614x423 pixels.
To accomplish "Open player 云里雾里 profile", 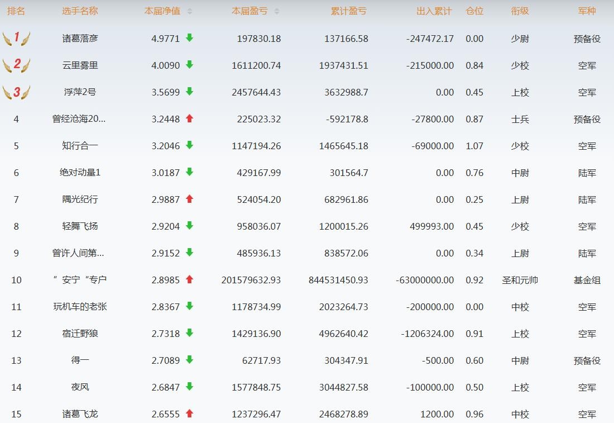I will point(80,65).
